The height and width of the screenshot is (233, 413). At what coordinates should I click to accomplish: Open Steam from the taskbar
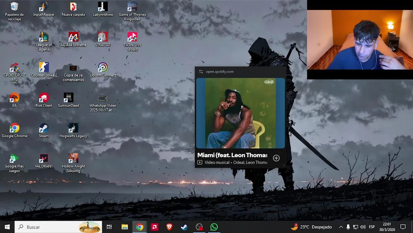[184, 227]
